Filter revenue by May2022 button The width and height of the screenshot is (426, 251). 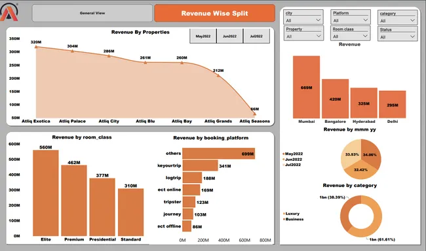point(203,36)
